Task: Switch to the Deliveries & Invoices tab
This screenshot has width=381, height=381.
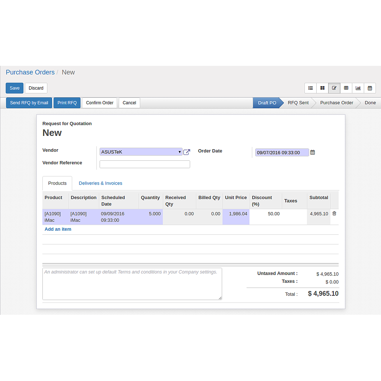Action: 100,183
